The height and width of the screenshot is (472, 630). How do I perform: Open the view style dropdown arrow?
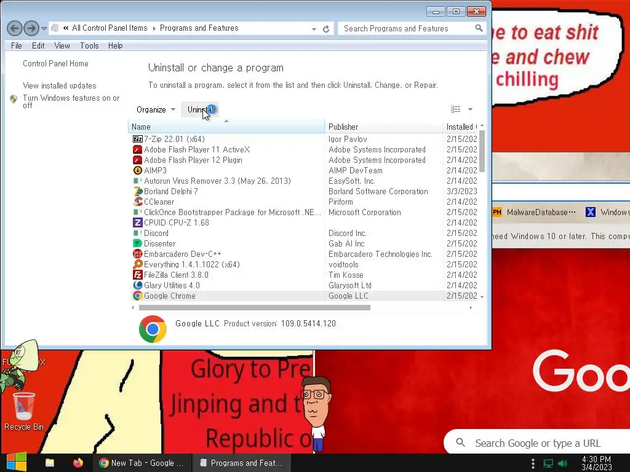click(470, 109)
